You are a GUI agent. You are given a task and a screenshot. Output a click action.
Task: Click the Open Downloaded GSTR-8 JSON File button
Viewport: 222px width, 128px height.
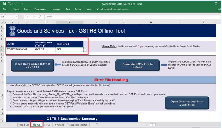point(33,65)
